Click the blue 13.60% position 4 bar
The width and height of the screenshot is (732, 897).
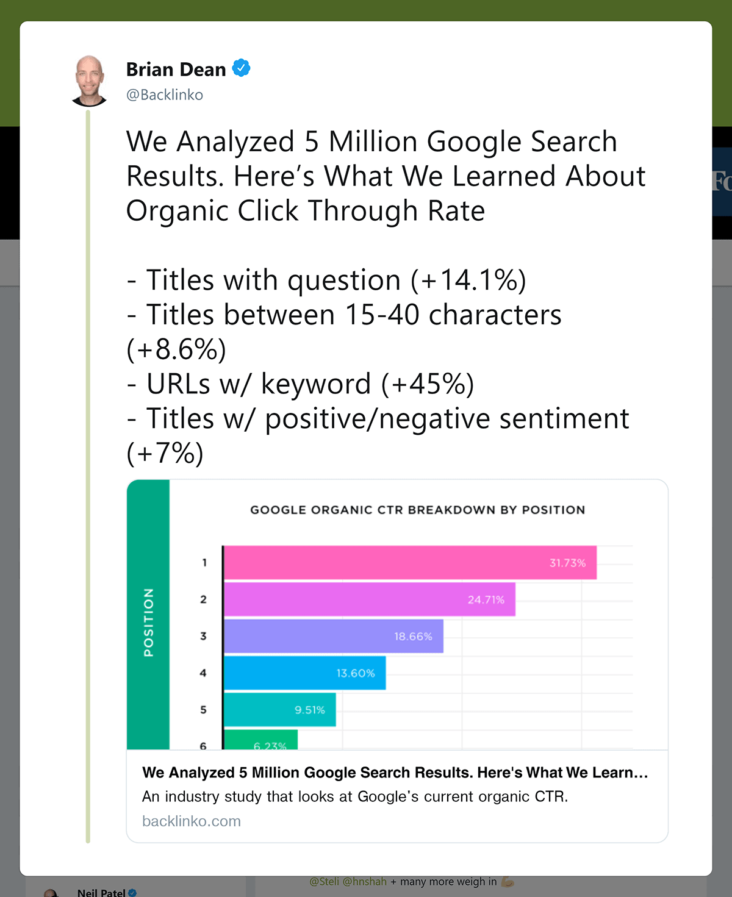(x=304, y=673)
